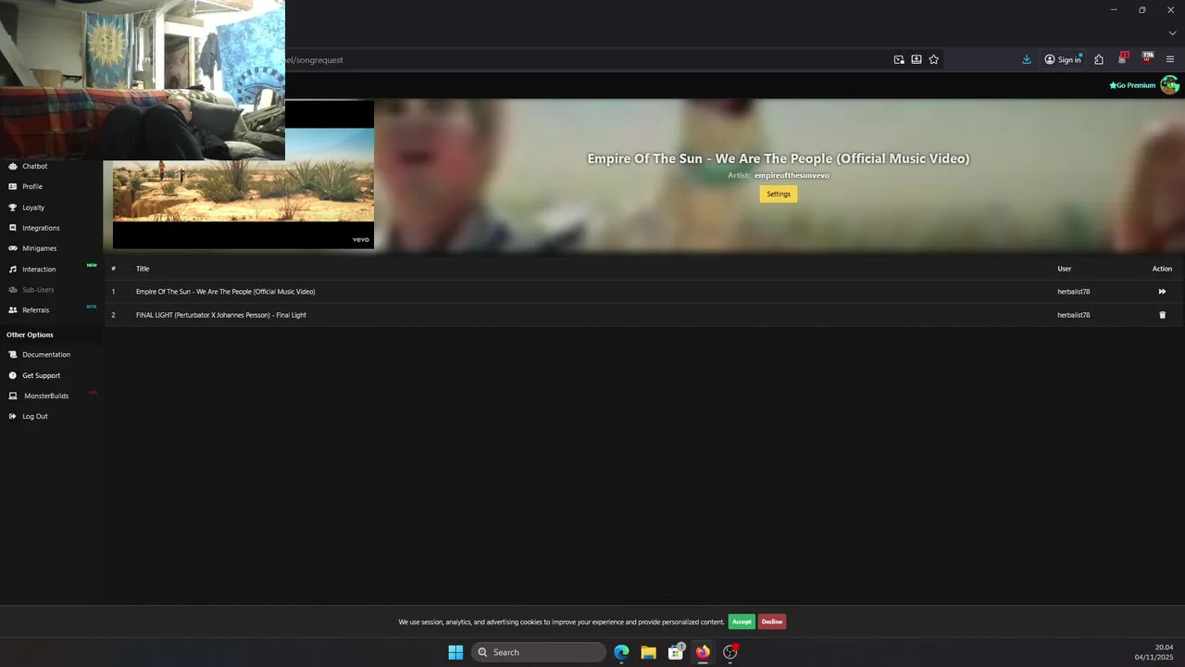Image resolution: width=1185 pixels, height=667 pixels.
Task: Click the Documentation book icon
Action: point(13,355)
